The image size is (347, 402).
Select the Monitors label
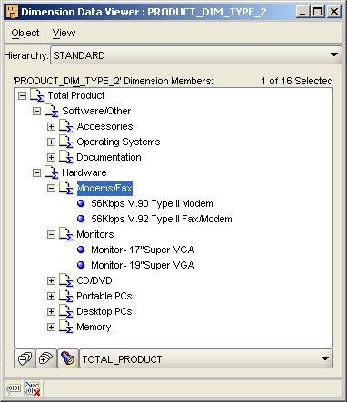(95, 234)
